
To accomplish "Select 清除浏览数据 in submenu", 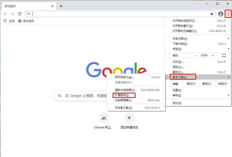I will tap(136, 90).
